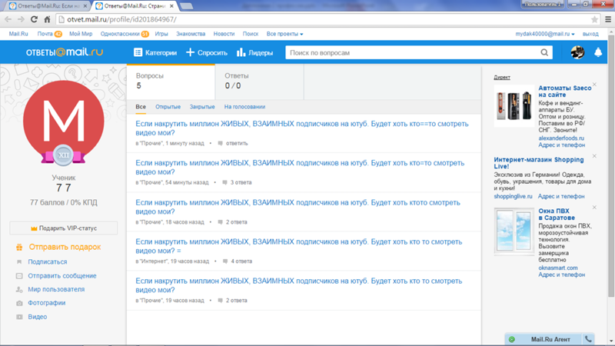Open Знакомства in the top bar
Screen dimensions: 615x346
pyautogui.click(x=191, y=34)
